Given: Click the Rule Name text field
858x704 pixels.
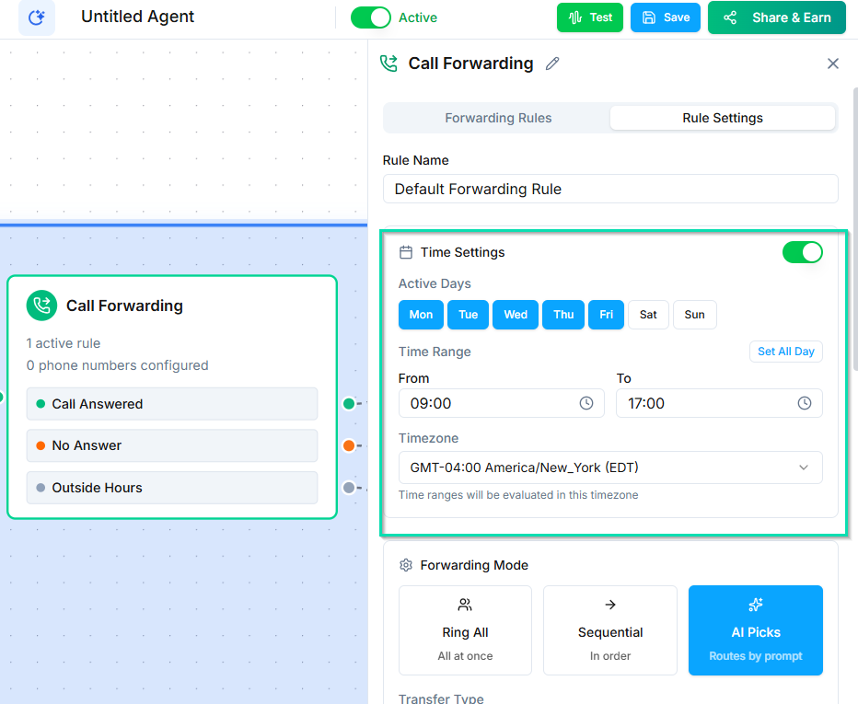Looking at the screenshot, I should tap(609, 189).
